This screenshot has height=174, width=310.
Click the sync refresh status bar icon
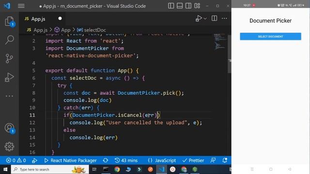106,160
